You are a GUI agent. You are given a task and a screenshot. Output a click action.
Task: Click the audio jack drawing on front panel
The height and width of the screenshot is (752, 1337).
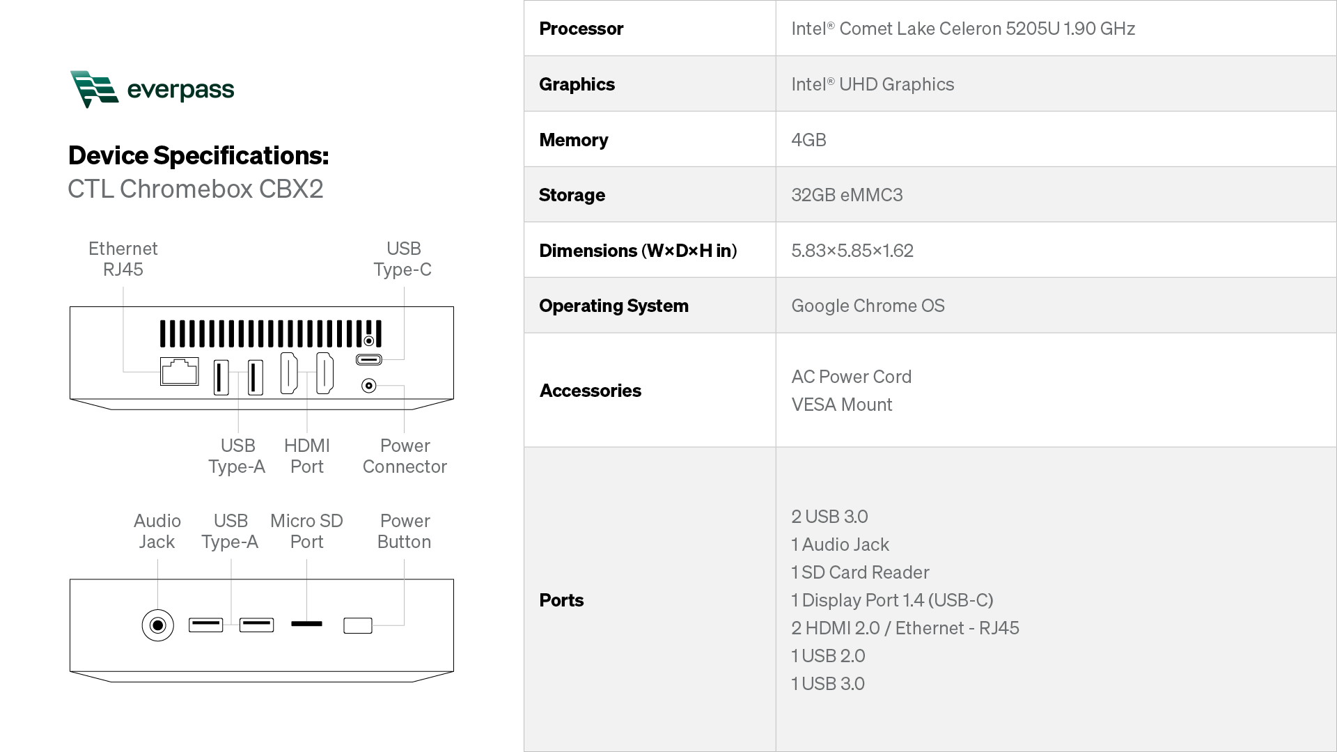pyautogui.click(x=157, y=625)
